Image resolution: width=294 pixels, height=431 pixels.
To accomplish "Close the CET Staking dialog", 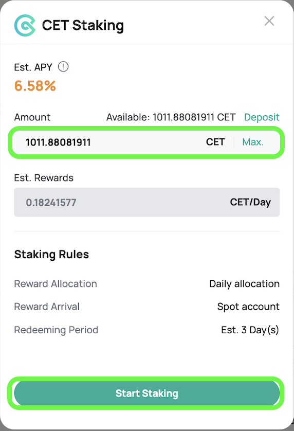I will [269, 21].
